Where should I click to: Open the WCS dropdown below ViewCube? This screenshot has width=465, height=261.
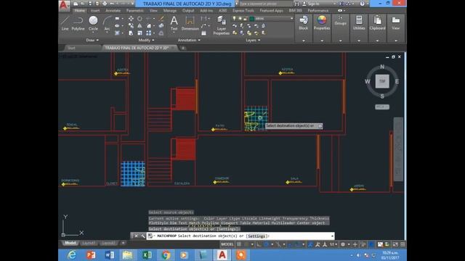[x=382, y=107]
